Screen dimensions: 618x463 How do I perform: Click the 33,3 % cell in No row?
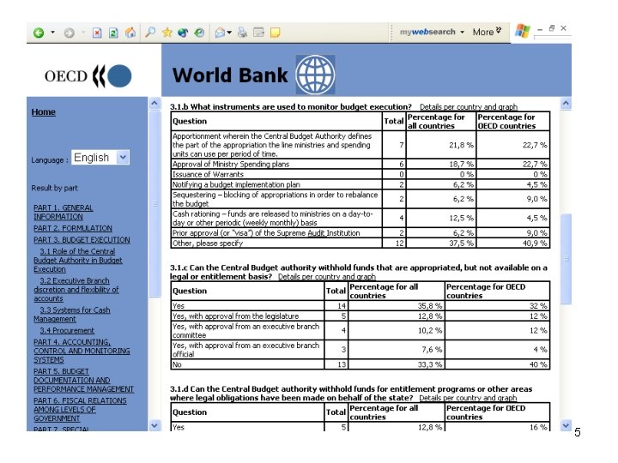point(396,364)
